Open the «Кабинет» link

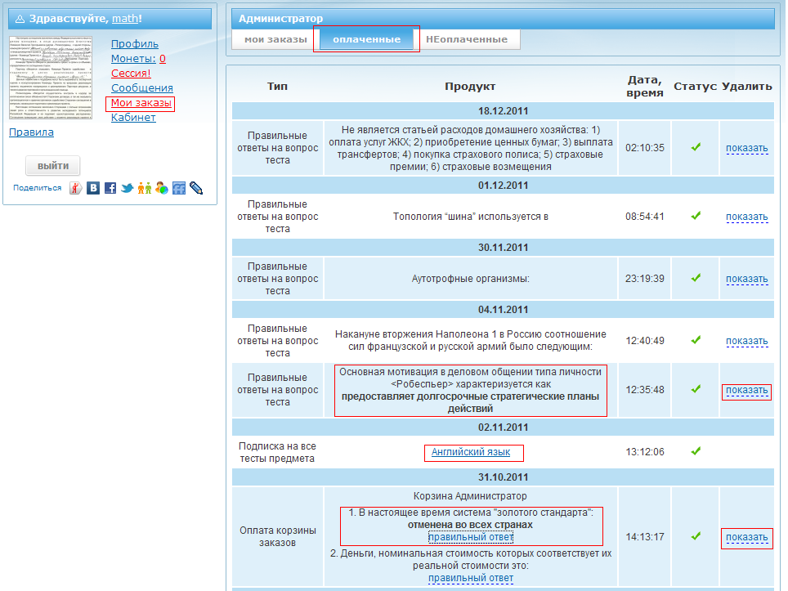pyautogui.click(x=133, y=118)
